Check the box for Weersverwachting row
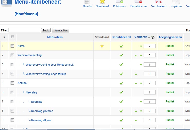The height and width of the screenshot is (130, 190). 12,55
